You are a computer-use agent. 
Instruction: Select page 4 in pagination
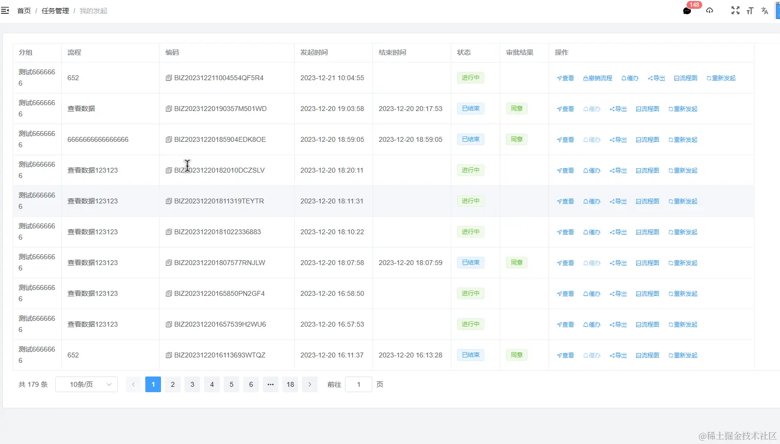point(212,384)
